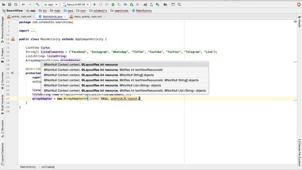This screenshot has width=302, height=170.
Task: Open the app run configuration dropdown
Action: [50, 4]
